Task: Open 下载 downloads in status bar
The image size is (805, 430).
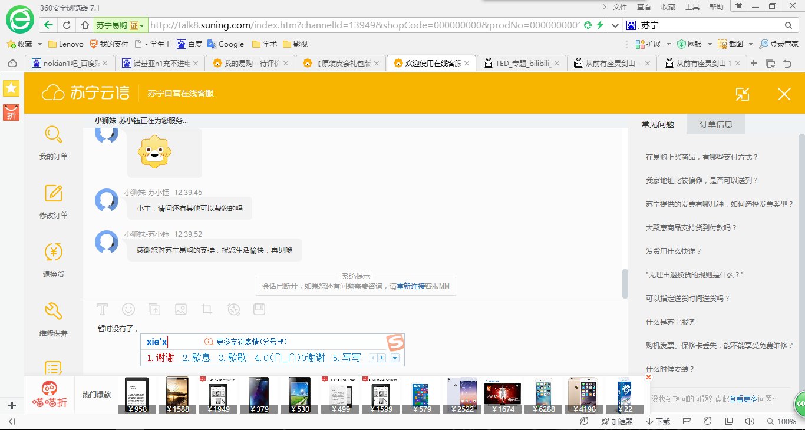Action: tap(658, 421)
